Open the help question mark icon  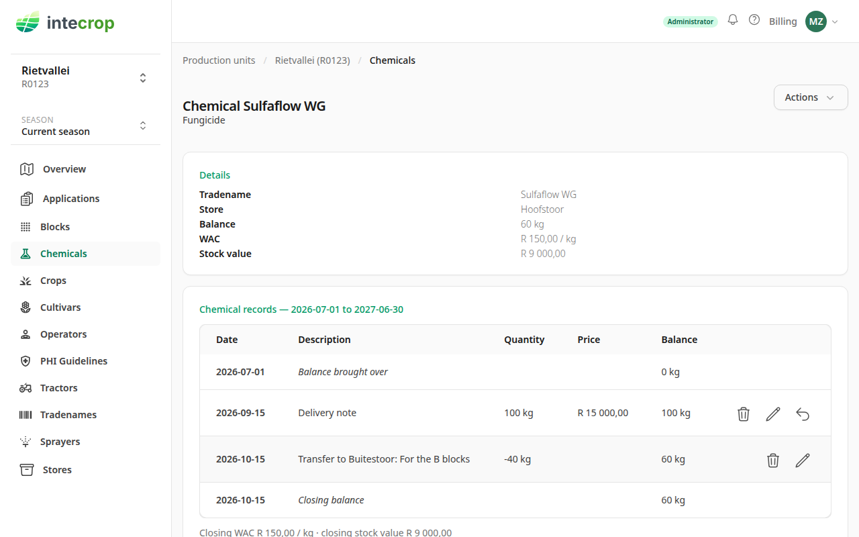click(754, 20)
